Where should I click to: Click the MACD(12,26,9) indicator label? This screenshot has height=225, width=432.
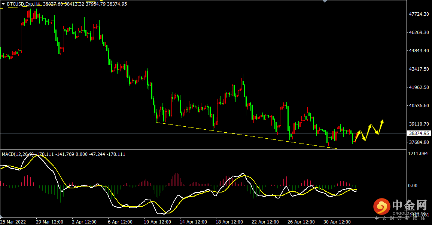click(x=18, y=154)
